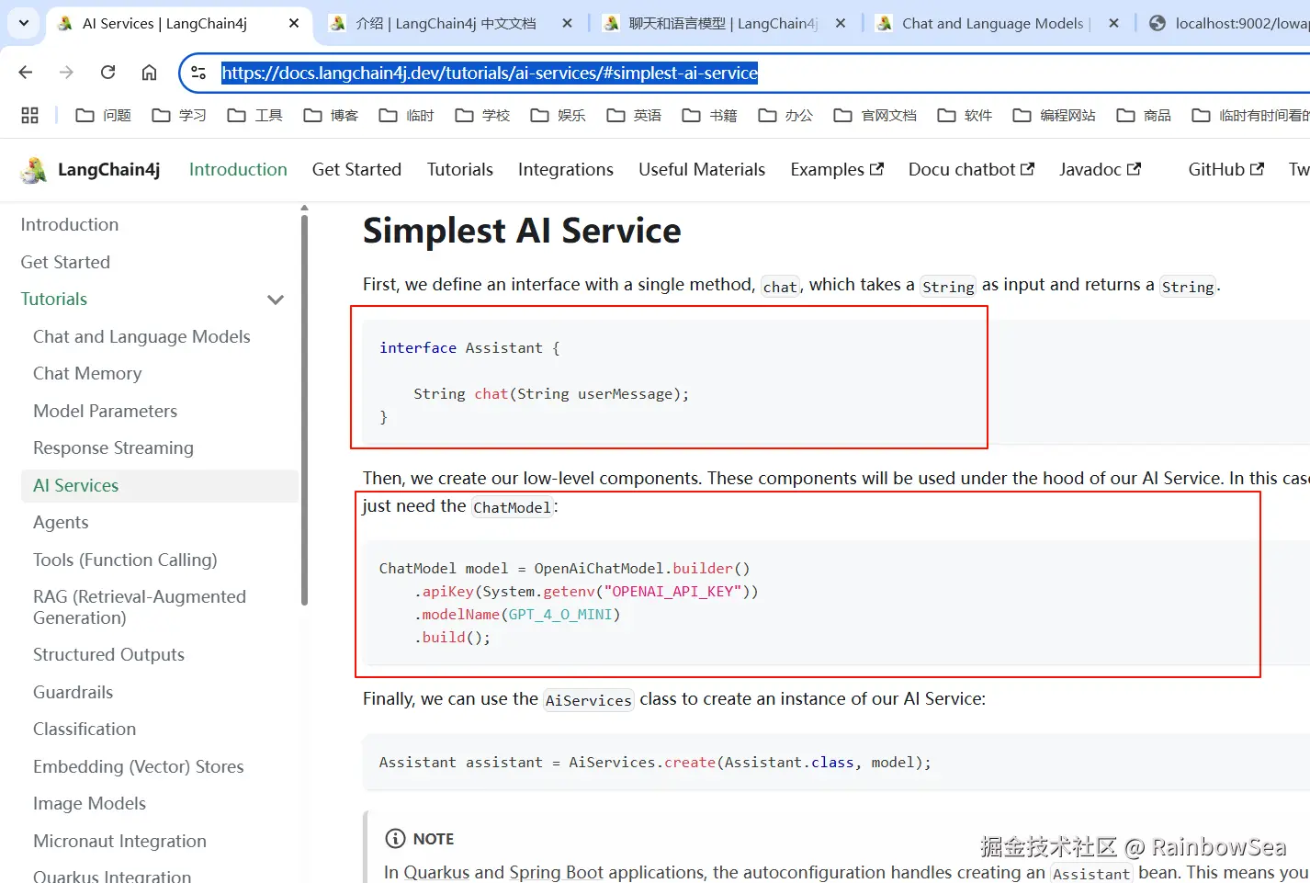Open the 官网文档 bookmark folder
Screen dimensions: 1310x883
(875, 115)
